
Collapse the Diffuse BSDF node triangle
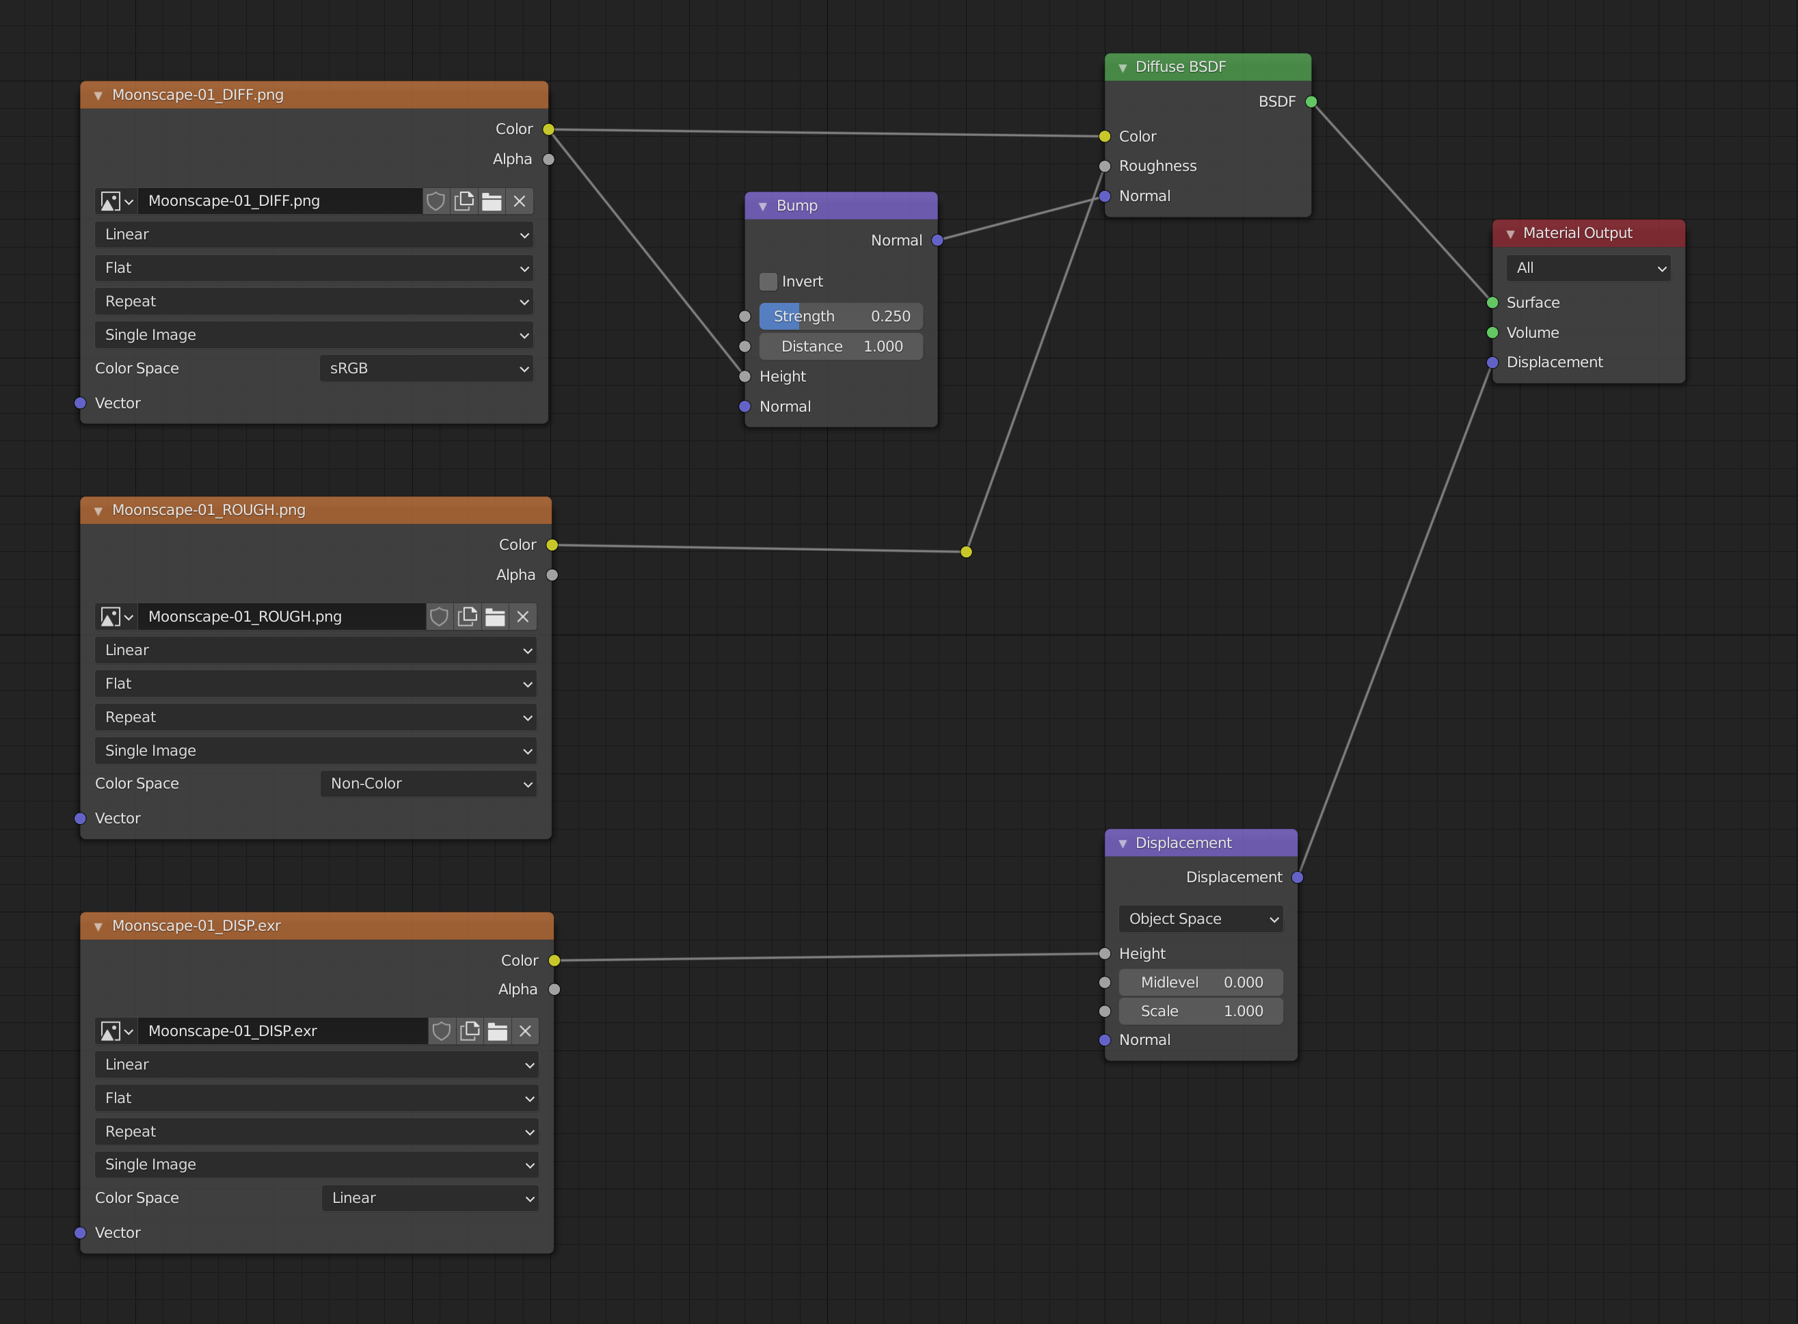[x=1122, y=67]
